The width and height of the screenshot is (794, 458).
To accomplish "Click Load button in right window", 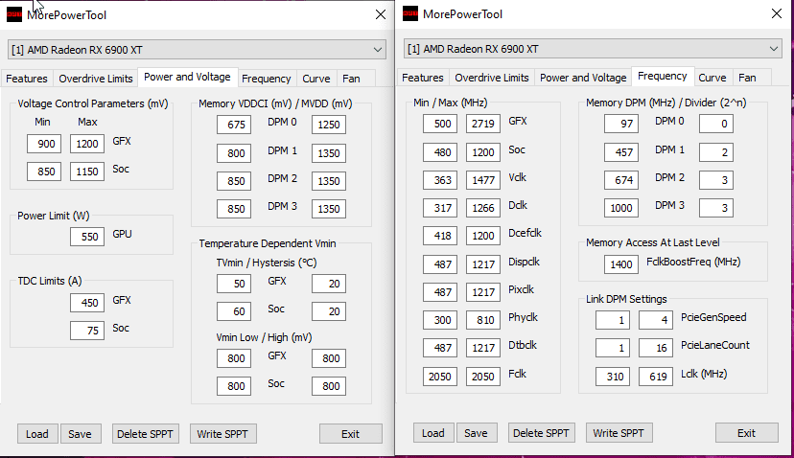I will pos(433,433).
